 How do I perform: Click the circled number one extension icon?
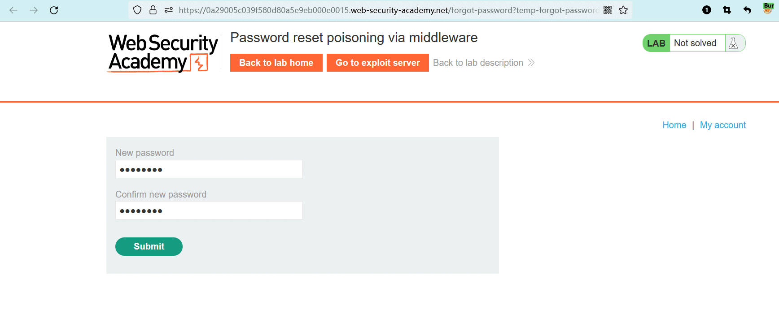(x=707, y=10)
